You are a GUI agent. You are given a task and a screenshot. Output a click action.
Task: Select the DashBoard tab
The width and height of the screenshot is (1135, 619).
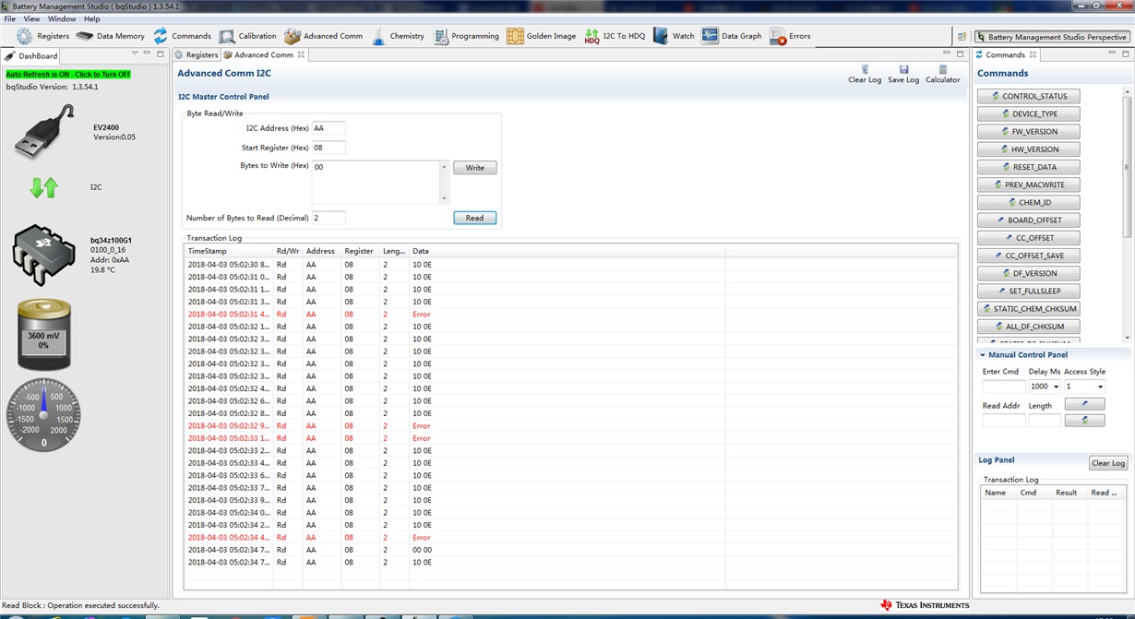[31, 55]
